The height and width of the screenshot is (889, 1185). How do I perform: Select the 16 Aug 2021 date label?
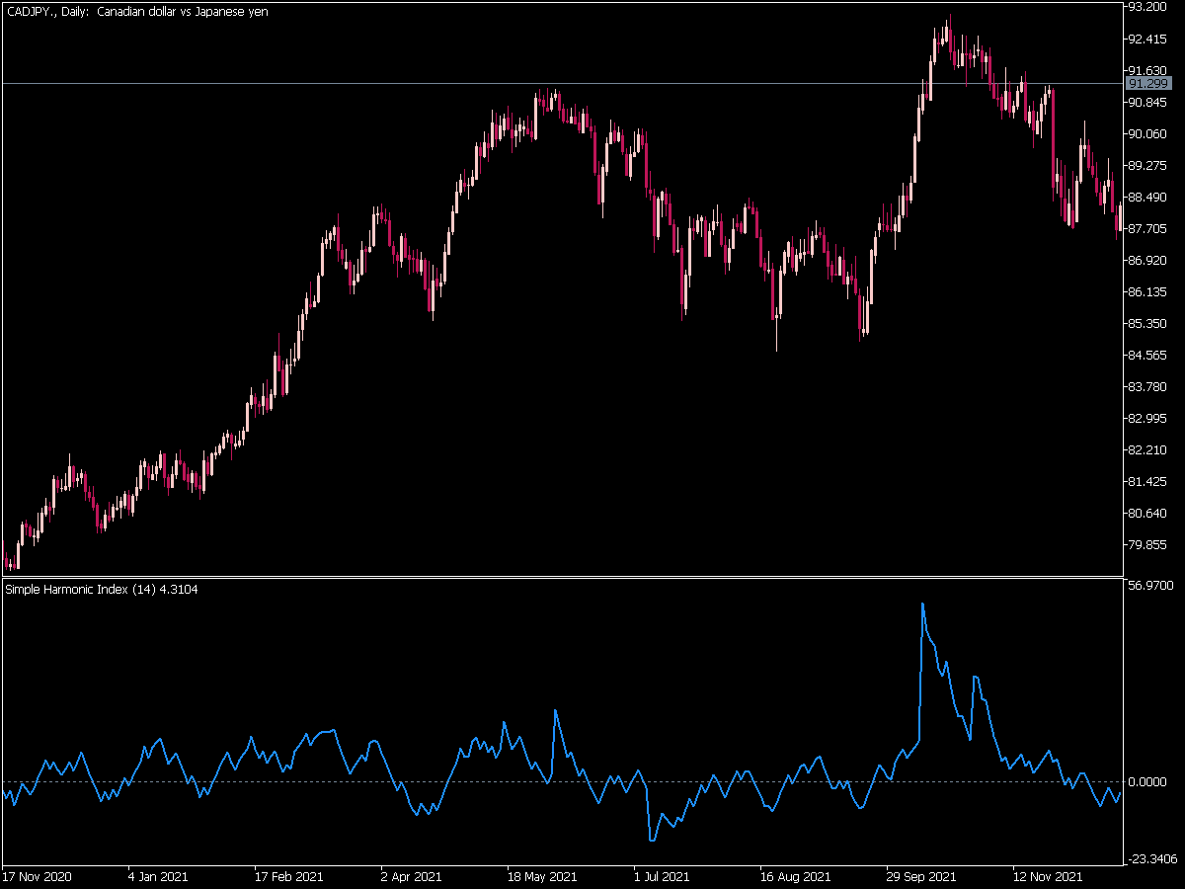click(795, 876)
